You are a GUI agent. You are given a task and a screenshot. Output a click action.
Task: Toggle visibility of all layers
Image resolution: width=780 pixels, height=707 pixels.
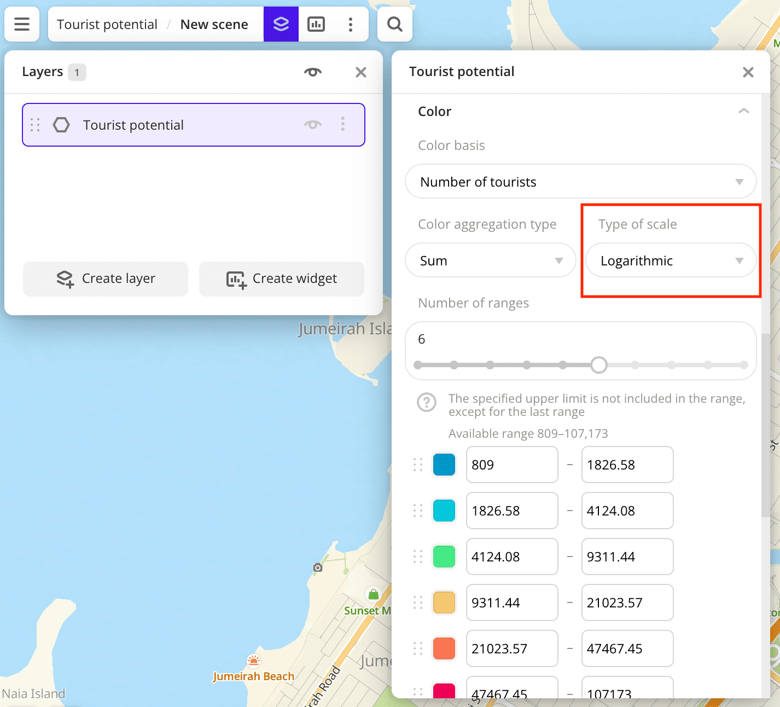pyautogui.click(x=313, y=72)
